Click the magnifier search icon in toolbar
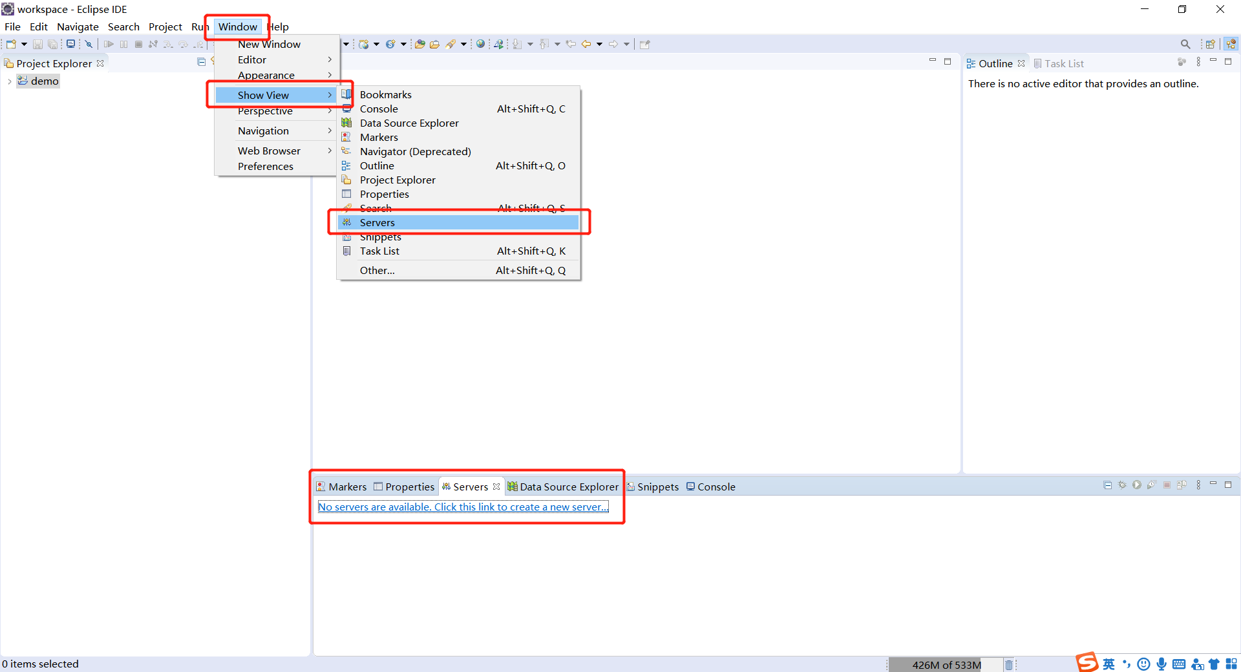This screenshot has width=1241, height=672. (1185, 44)
